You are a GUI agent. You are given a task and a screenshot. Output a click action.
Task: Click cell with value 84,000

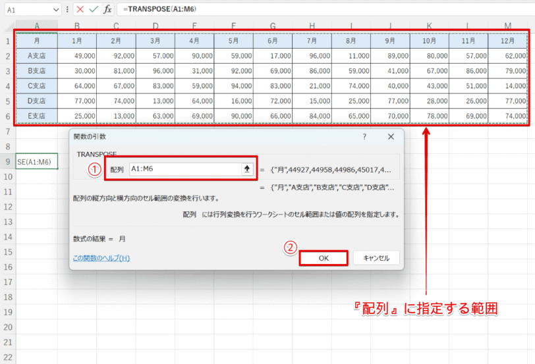tap(312, 116)
